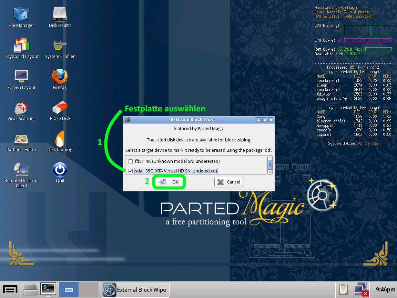Open Remote Desktop Client icon
The width and height of the screenshot is (397, 298).
point(21,175)
